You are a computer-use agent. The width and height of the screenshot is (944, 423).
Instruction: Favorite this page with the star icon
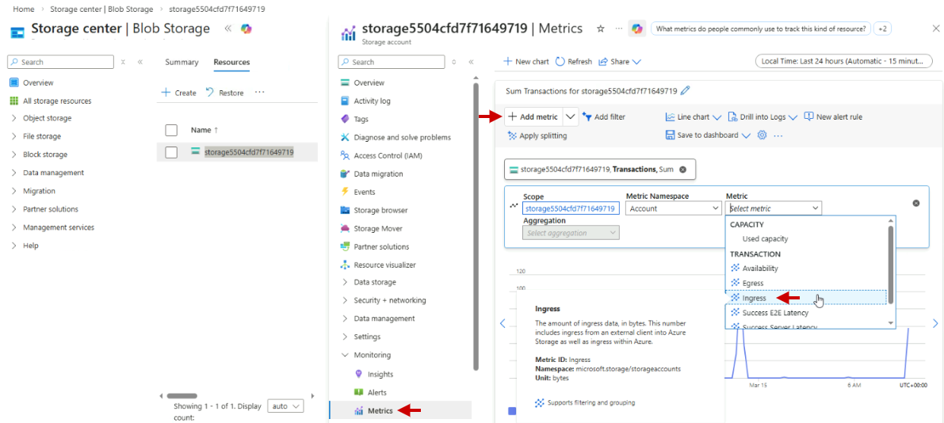click(600, 29)
